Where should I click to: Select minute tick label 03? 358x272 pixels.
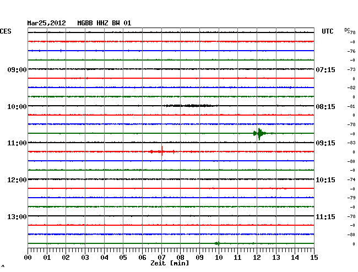pyautogui.click(x=85, y=257)
